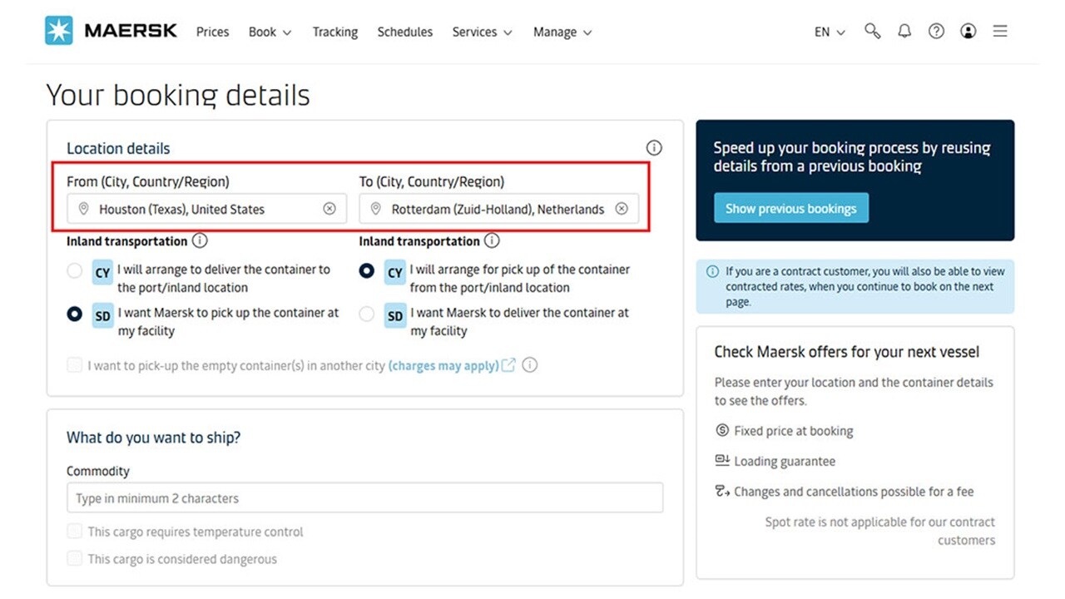This screenshot has width=1065, height=599.
Task: Click the Location details info icon
Action: (x=654, y=147)
